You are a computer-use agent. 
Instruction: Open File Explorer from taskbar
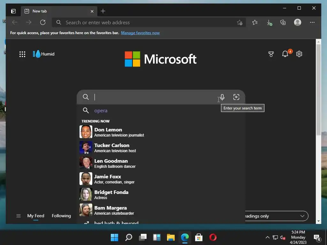point(171,237)
